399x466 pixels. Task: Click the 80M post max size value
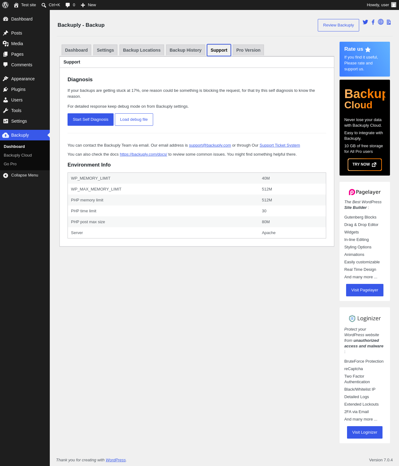[x=266, y=222]
